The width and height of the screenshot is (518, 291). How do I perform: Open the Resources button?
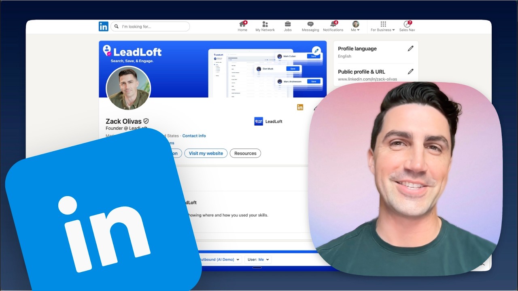coord(245,153)
